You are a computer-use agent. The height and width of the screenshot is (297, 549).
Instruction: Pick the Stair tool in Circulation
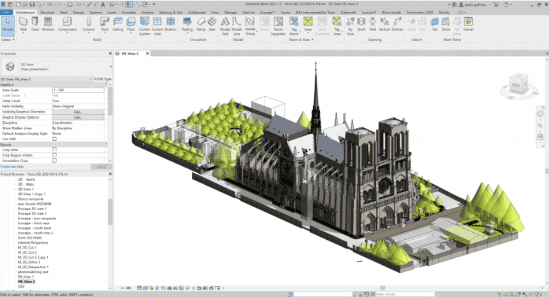[212, 23]
